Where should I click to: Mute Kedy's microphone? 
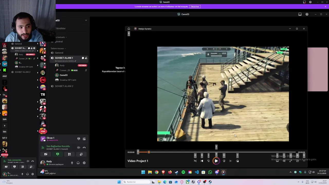click(72, 163)
